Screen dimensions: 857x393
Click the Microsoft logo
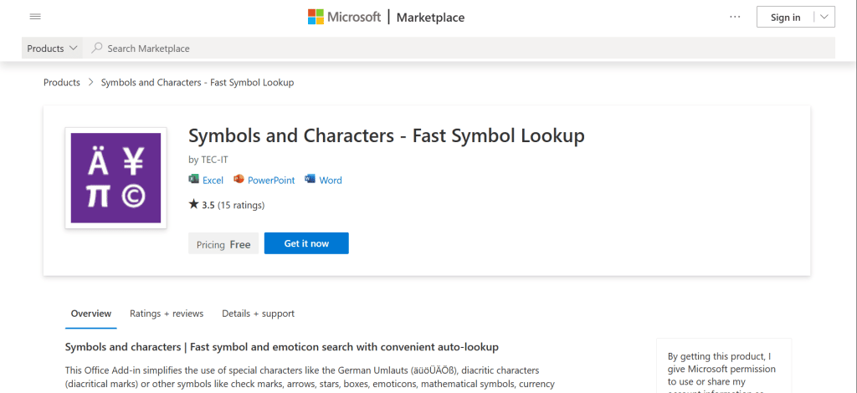coord(344,18)
